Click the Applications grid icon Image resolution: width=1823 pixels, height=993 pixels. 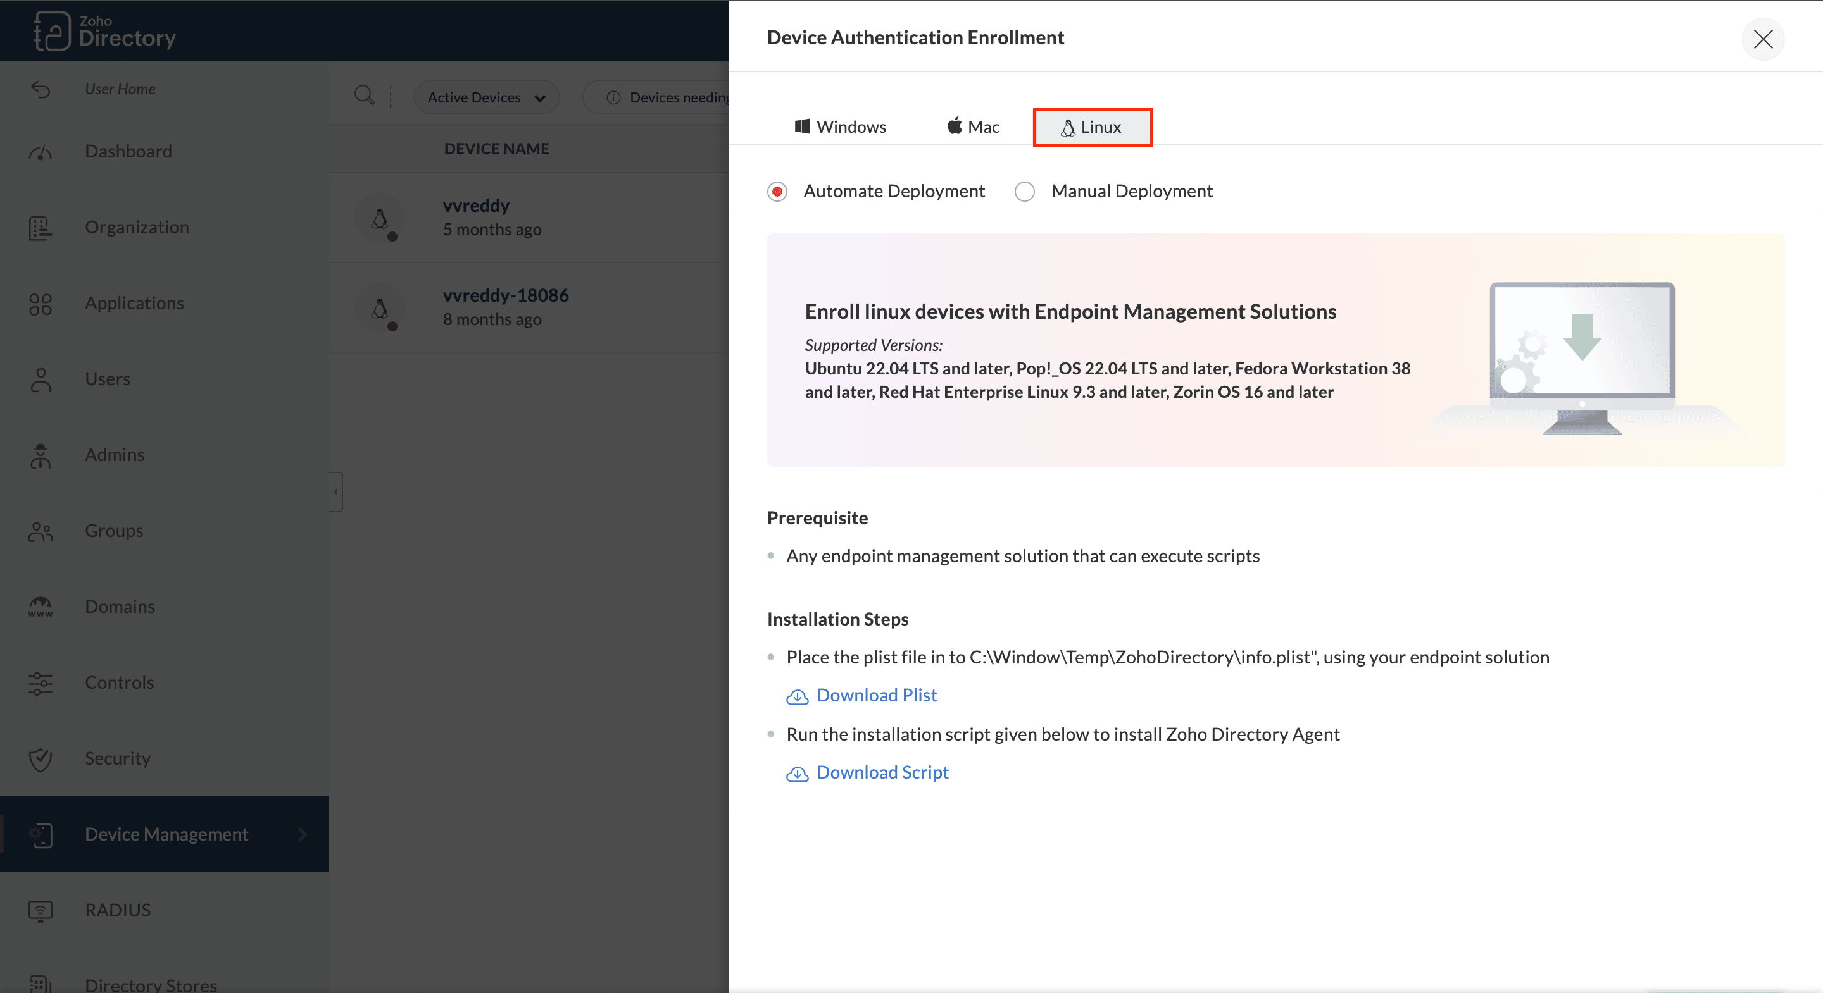41,304
